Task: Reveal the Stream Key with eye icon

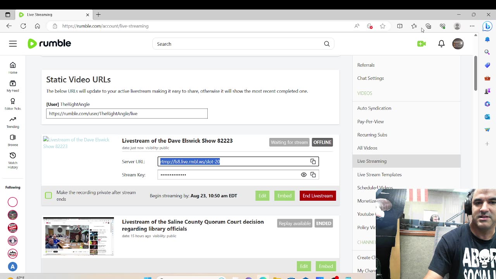Action: pyautogui.click(x=303, y=175)
